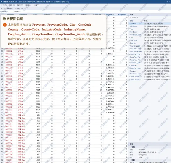Click the 名称 property value Symbol
The width and height of the screenshot is (171, 163).
(x=141, y=150)
